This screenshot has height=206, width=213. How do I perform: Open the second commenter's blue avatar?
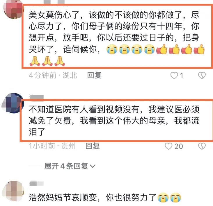13,103
